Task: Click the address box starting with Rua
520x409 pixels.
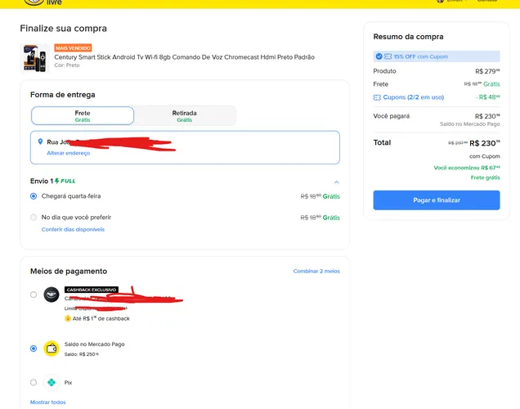Action: [185, 147]
